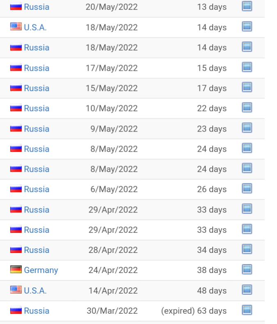Open screenshot icon in the 23 days row
The image size is (277, 324).
(x=247, y=128)
